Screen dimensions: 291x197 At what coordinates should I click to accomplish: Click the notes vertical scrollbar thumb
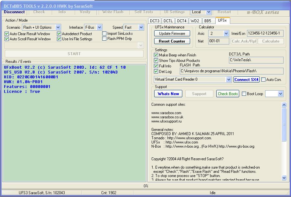pos(284,124)
